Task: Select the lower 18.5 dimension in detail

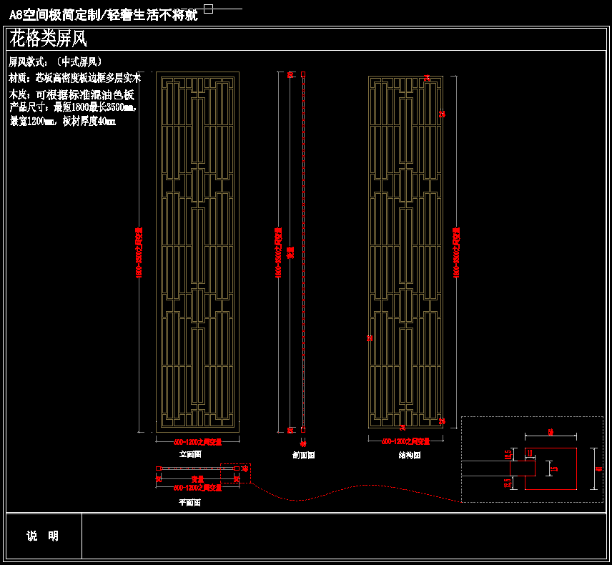Action: click(x=508, y=483)
